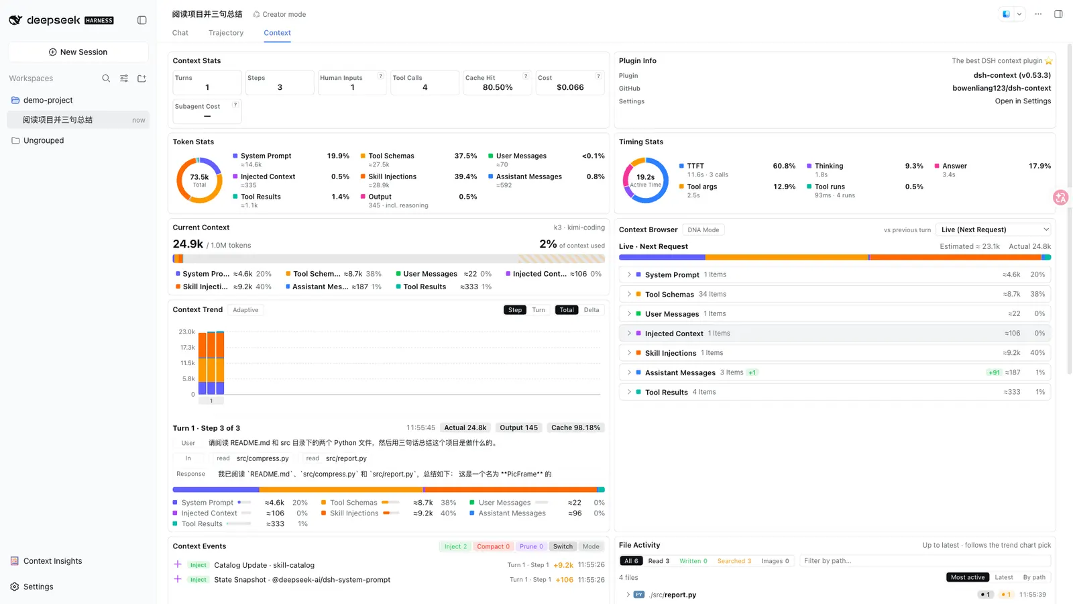Image resolution: width=1073 pixels, height=604 pixels.
Task: Open the more options ellipsis menu
Action: coord(1038,14)
